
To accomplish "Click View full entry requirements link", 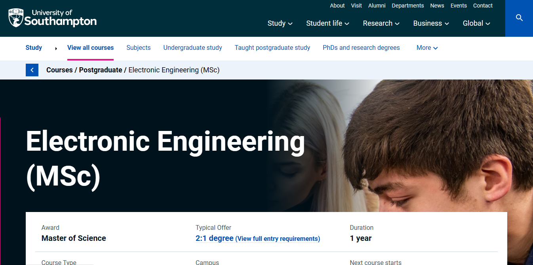I will (278, 239).
